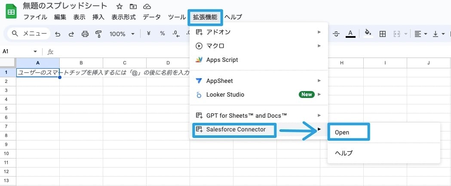The width and height of the screenshot is (451, 186).
Task: Open cell borders options
Action: point(382,34)
